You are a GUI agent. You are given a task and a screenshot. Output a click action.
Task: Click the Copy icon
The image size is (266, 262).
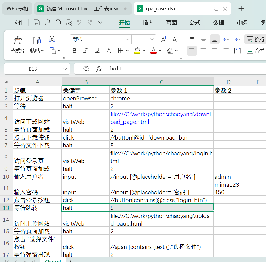[52, 51]
